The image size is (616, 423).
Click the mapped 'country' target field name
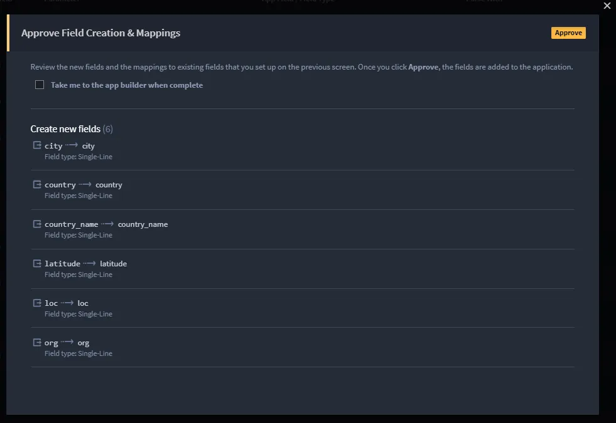coord(109,185)
